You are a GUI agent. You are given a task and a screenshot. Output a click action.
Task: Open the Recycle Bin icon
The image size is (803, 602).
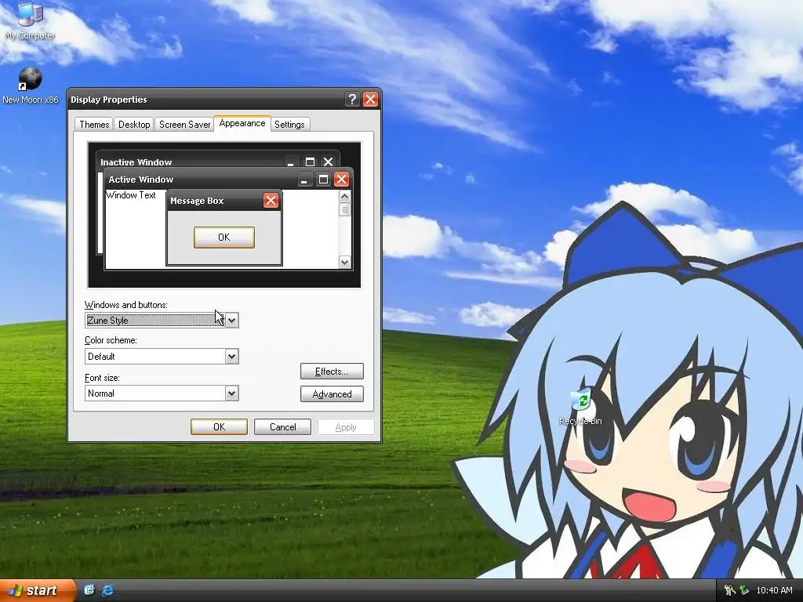580,407
